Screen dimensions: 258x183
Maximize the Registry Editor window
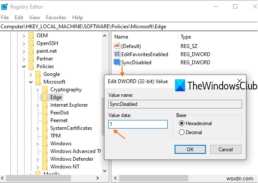coord(235,6)
